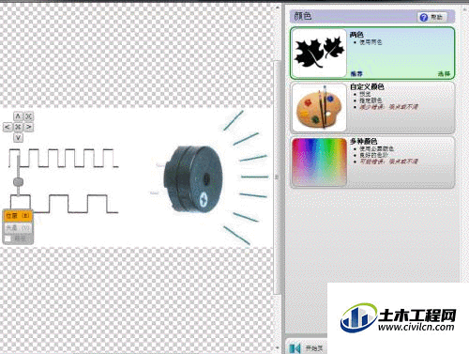
Task: Click the scroll-up arrow above the preview scrollbar
Action: point(278,7)
